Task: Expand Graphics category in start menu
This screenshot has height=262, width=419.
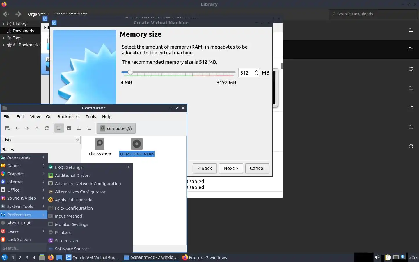Action: click(24, 174)
